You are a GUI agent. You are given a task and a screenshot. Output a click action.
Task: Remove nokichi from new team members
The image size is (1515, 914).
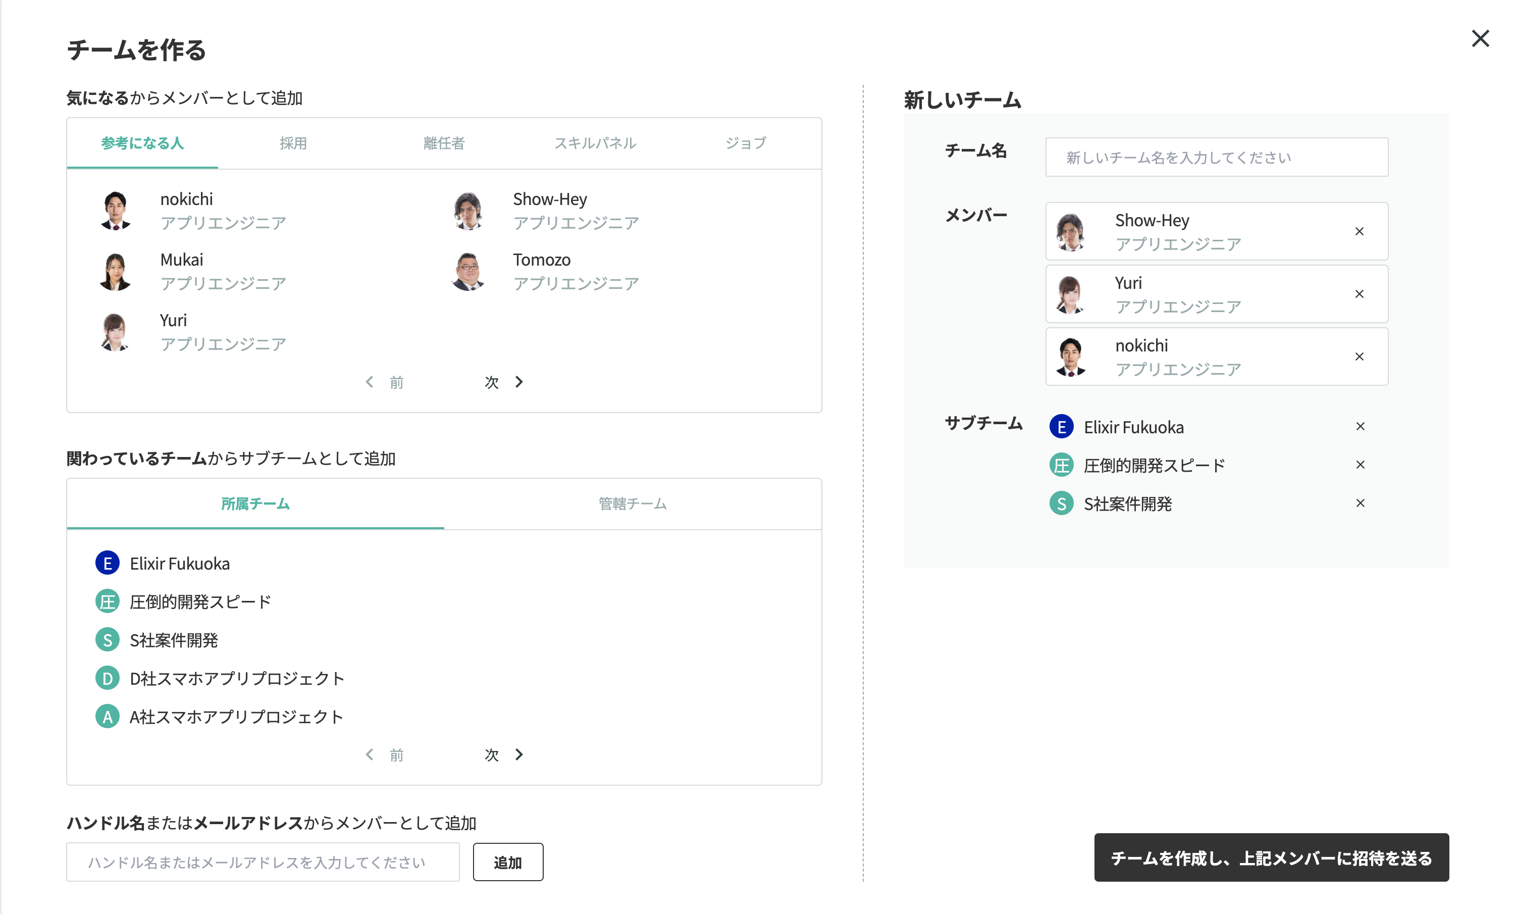[x=1359, y=357]
